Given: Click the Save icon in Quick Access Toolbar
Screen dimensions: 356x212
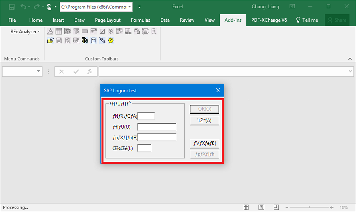Looking at the screenshot, I should pos(12,7).
